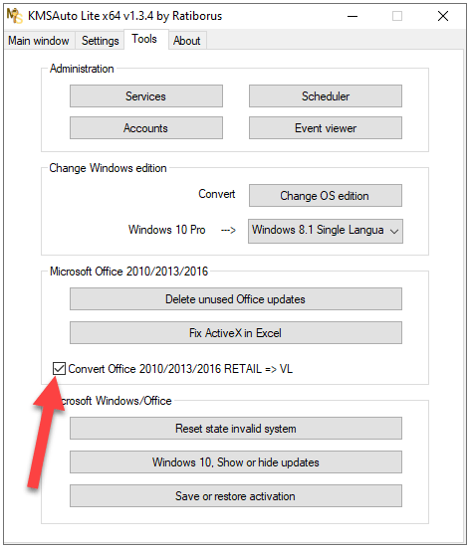
Task: Open the Services button
Action: (x=146, y=95)
